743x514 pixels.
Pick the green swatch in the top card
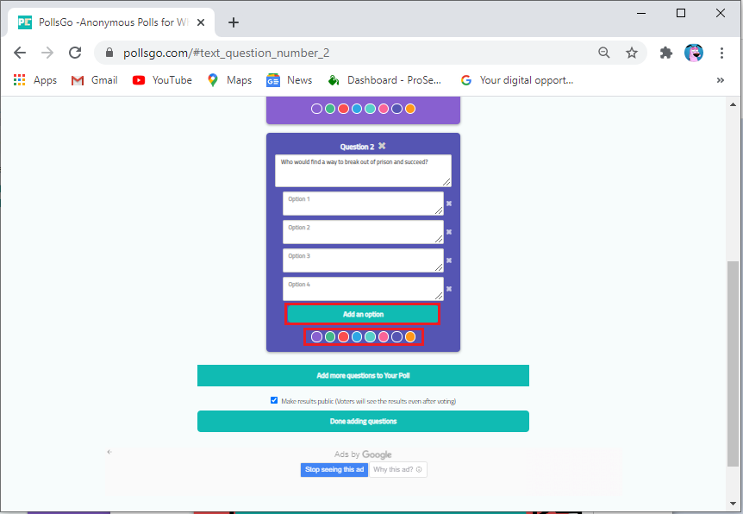pyautogui.click(x=330, y=109)
